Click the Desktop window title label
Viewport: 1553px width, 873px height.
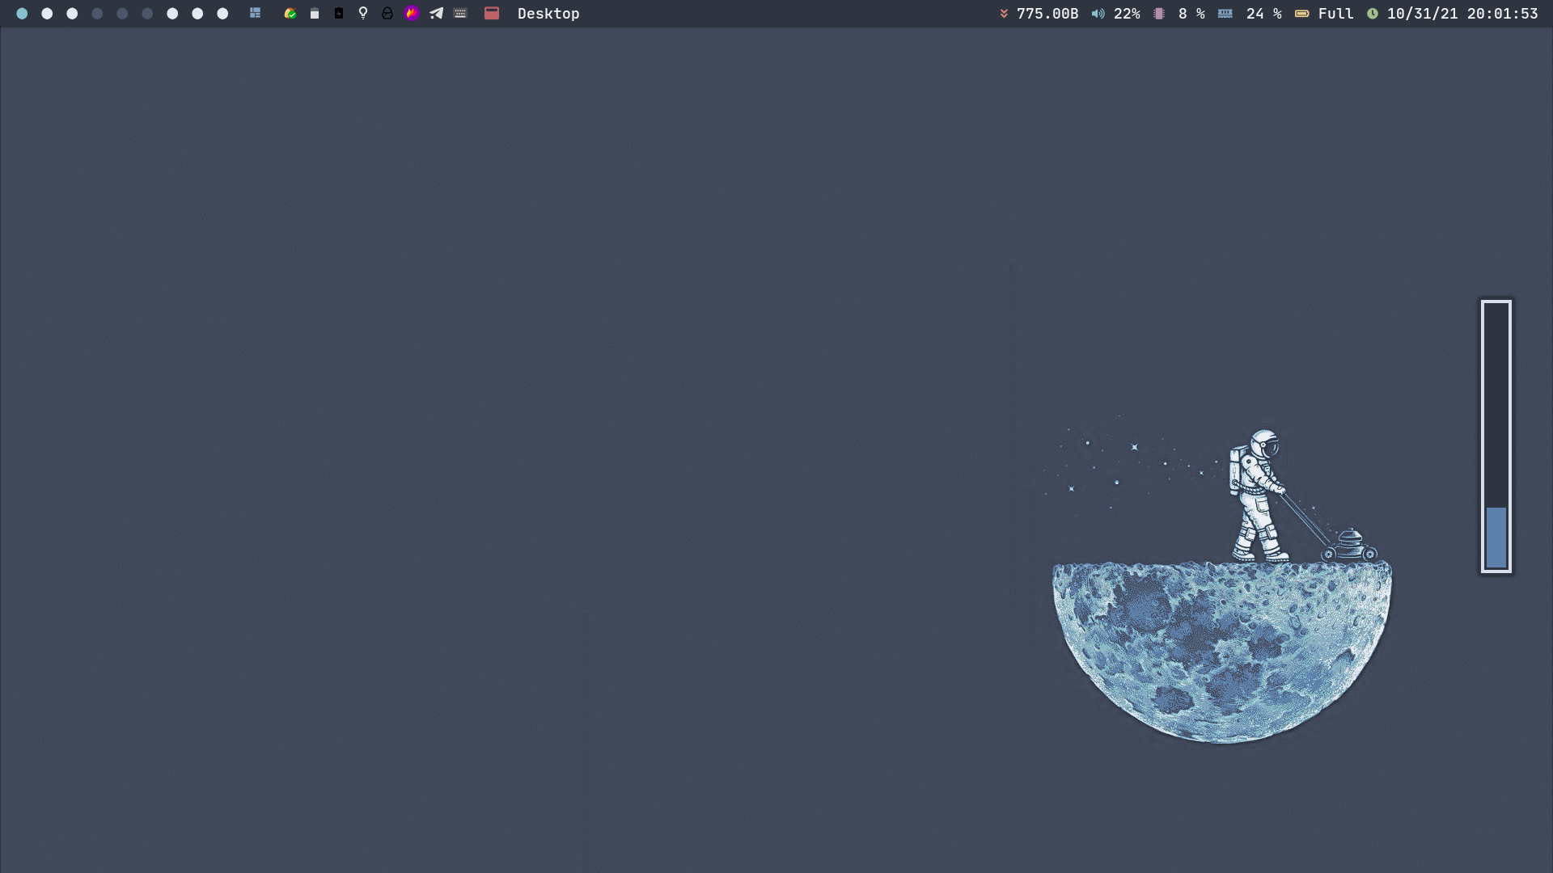pos(548,13)
